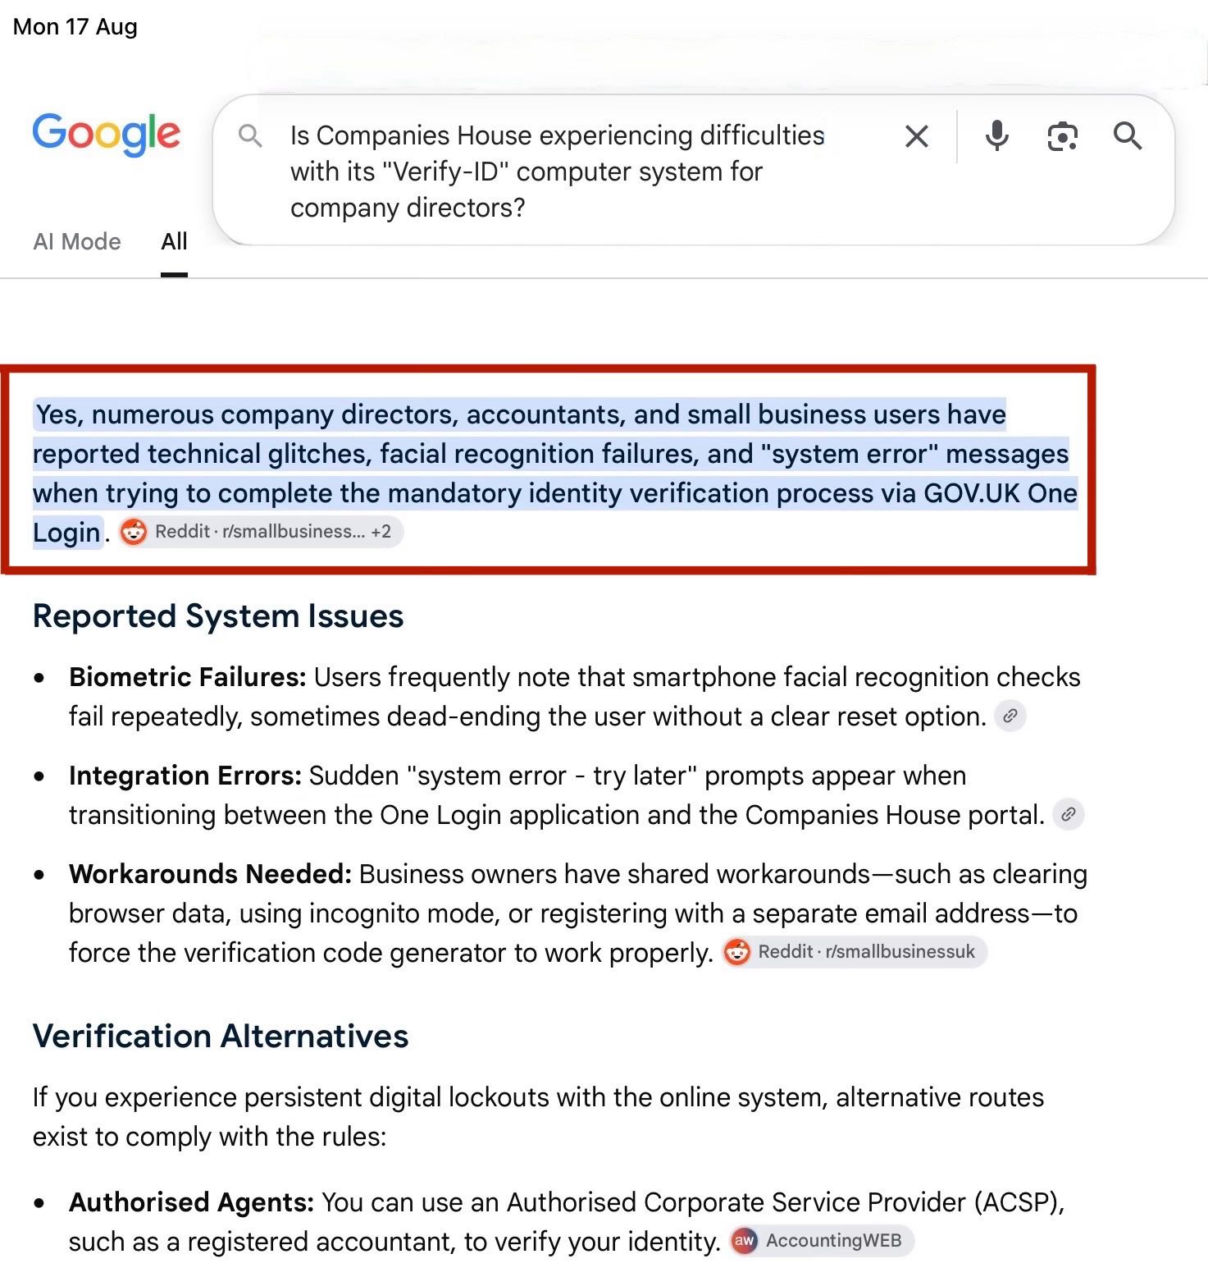The image size is (1208, 1277).
Task: Clear the search query with X
Action: click(x=917, y=136)
